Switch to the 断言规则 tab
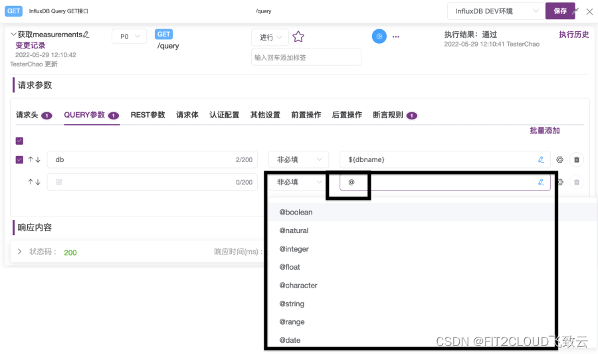 [x=395, y=115]
